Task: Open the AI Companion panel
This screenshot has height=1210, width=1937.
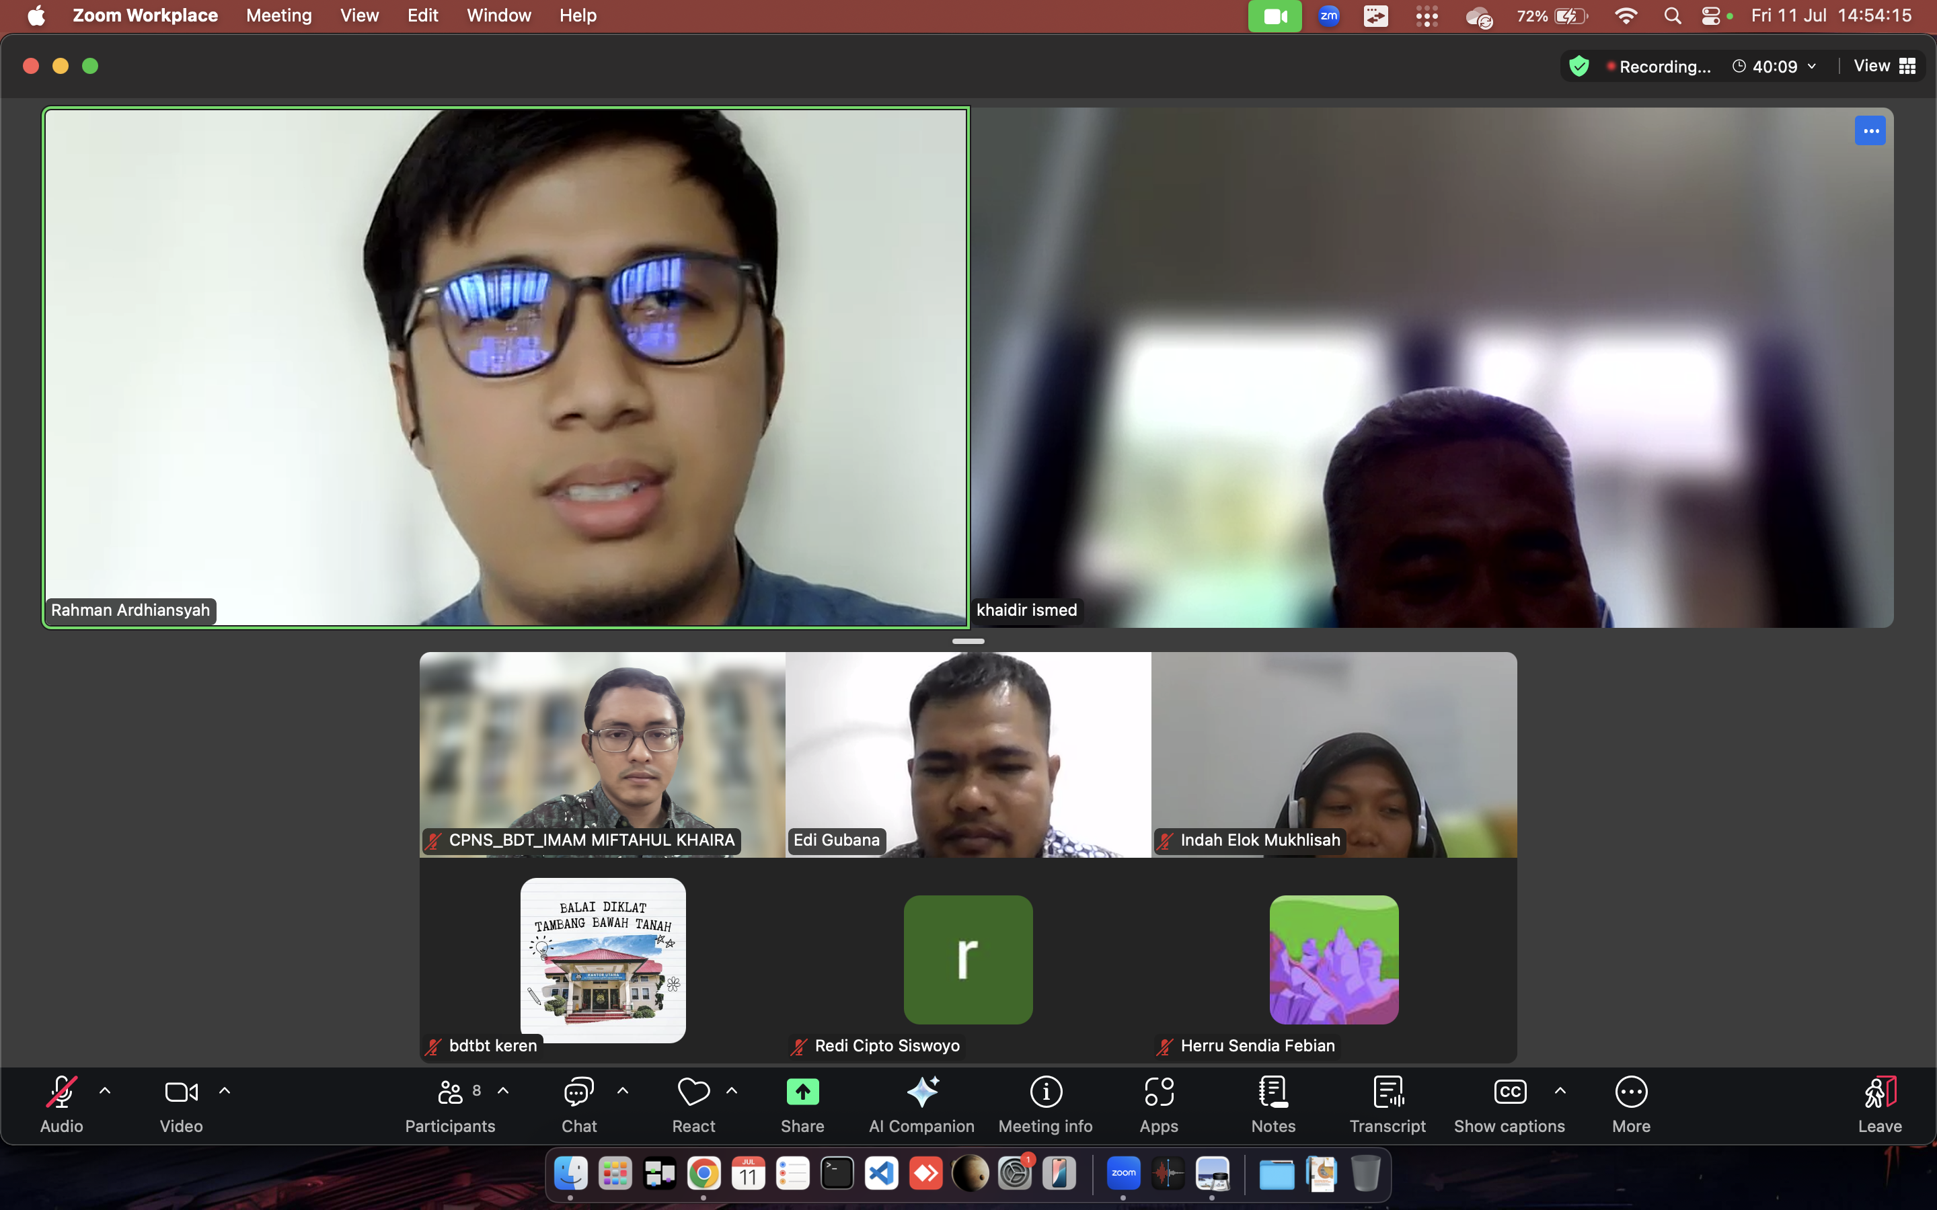Action: click(921, 1092)
